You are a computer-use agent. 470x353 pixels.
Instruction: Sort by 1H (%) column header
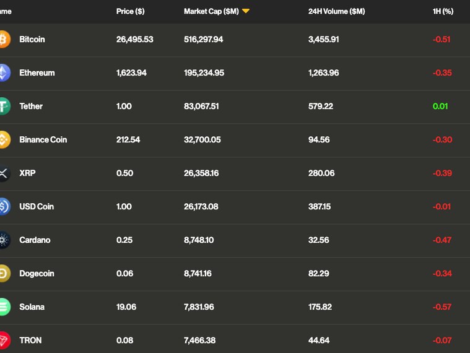point(443,11)
